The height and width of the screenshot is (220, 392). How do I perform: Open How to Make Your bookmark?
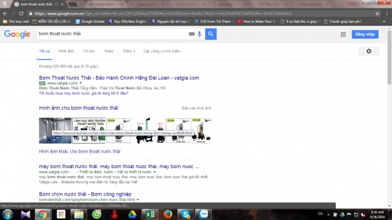tap(257, 22)
